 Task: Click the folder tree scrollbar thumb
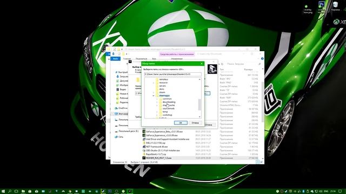199,105
